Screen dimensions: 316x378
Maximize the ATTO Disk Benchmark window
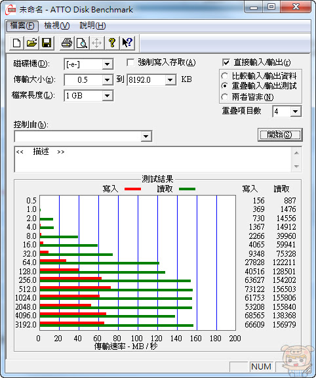coord(271,7)
